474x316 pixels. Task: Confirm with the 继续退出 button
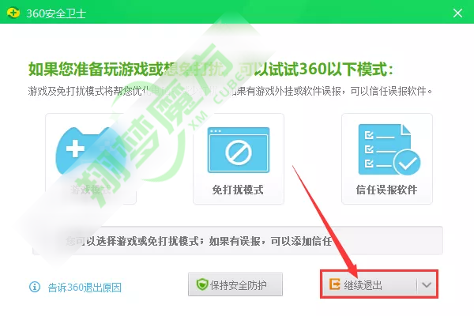[x=369, y=284]
